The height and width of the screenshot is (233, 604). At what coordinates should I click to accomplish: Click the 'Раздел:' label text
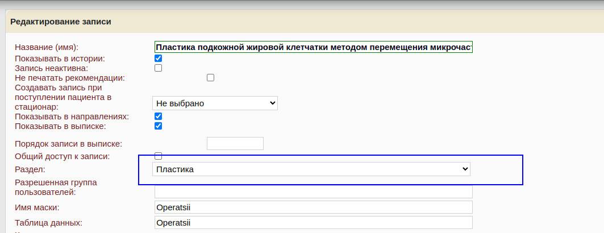[x=30, y=169]
